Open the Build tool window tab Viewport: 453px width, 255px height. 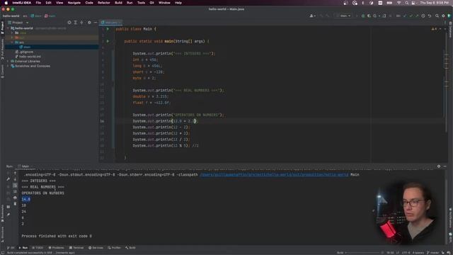point(130,248)
